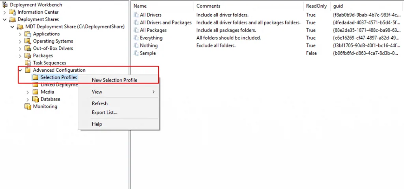404x189 pixels.
Task: Click the Everything profile icon
Action: coord(136,38)
